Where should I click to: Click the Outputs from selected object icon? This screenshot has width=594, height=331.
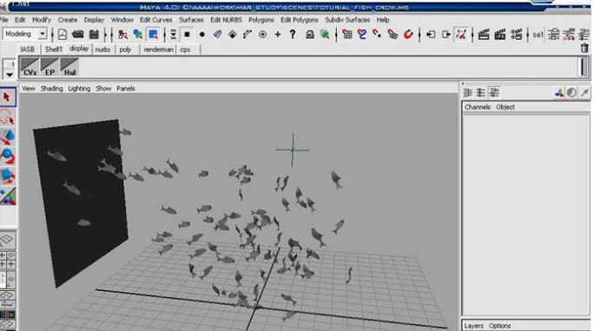pyautogui.click(x=446, y=35)
